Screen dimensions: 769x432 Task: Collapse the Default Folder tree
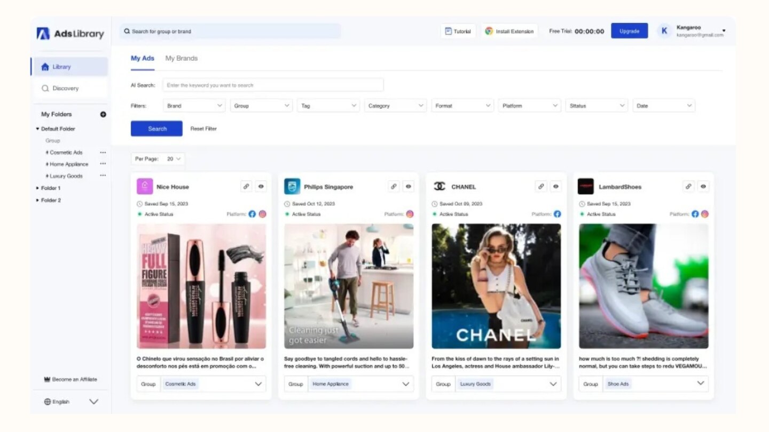[38, 129]
